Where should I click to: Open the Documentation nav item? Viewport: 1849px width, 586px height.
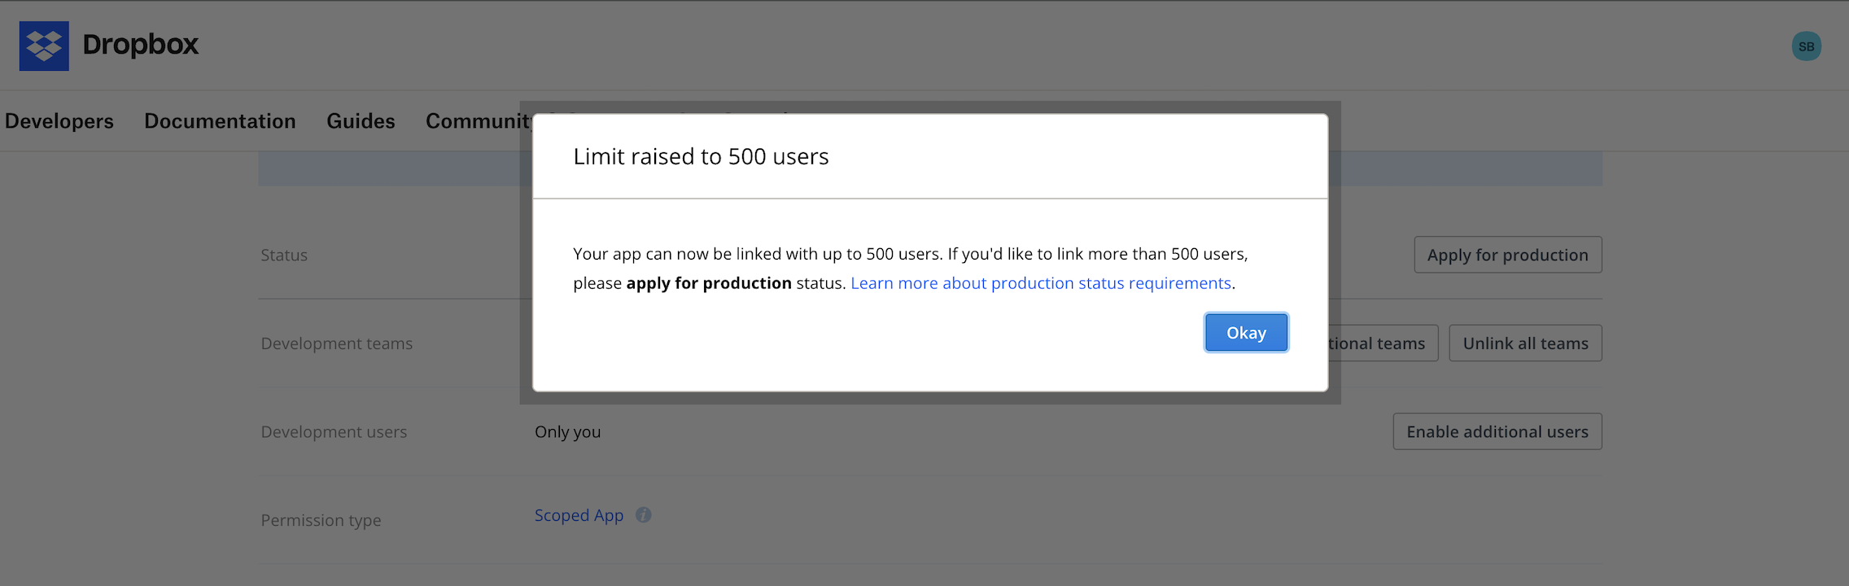click(220, 121)
